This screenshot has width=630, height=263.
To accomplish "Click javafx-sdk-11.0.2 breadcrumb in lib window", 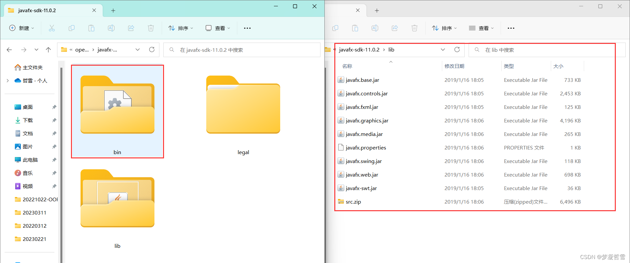I will 359,49.
